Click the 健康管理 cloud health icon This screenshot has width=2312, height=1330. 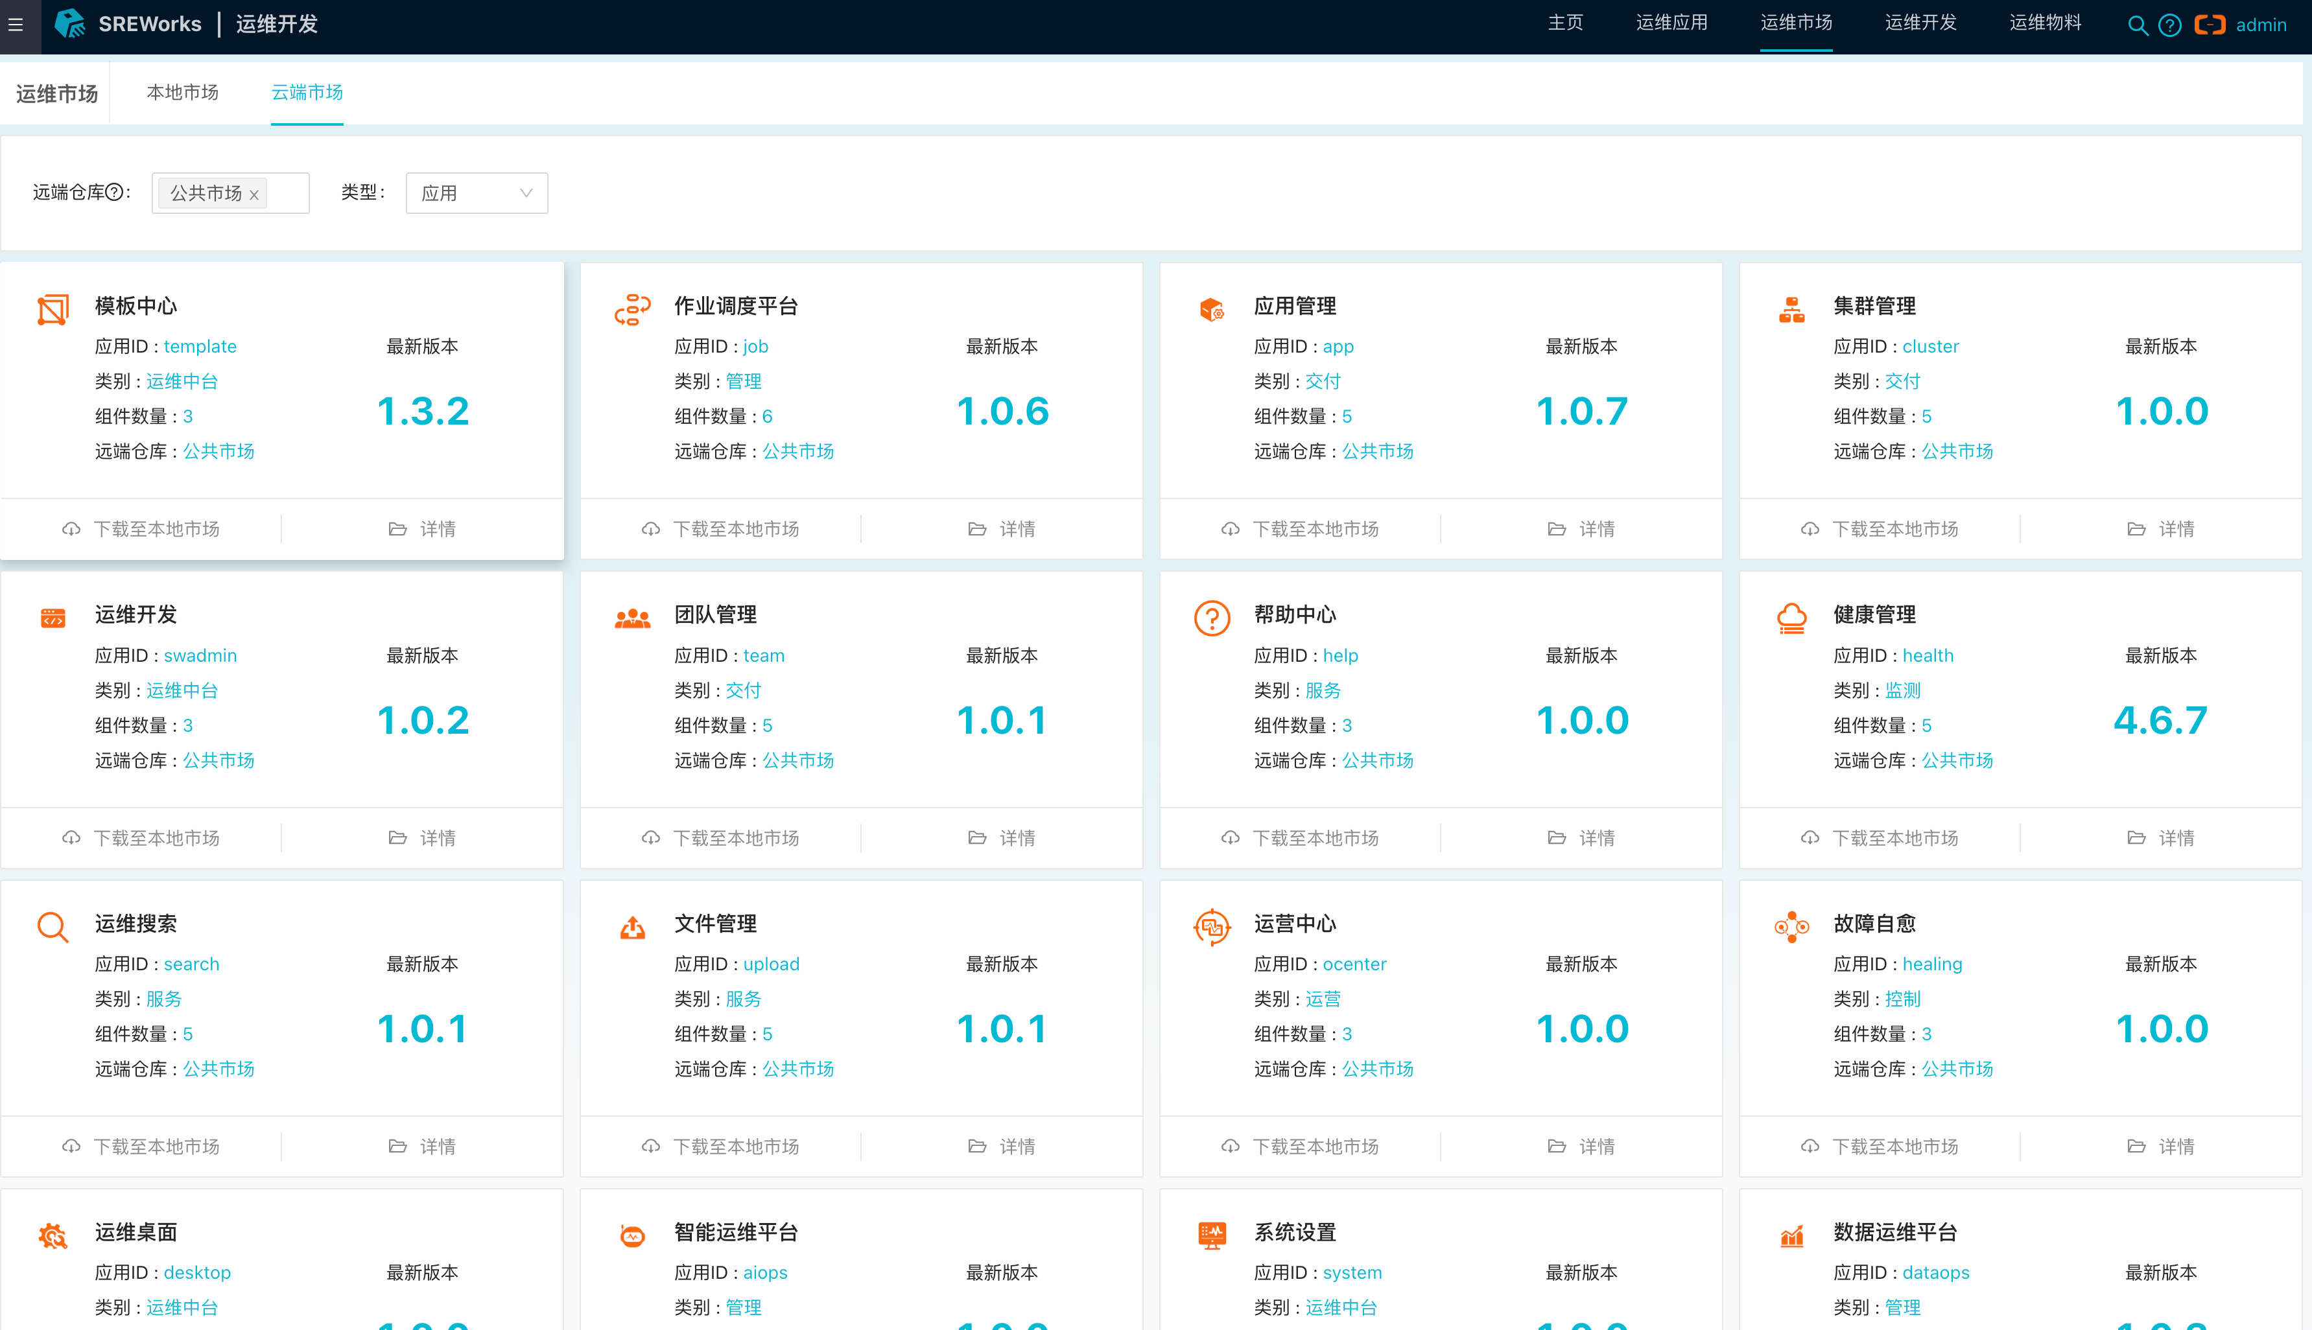pyautogui.click(x=1791, y=618)
